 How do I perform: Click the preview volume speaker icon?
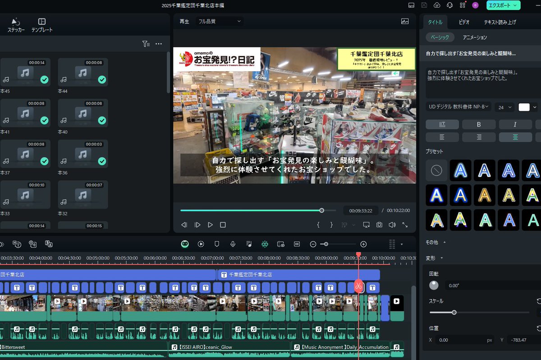392,225
